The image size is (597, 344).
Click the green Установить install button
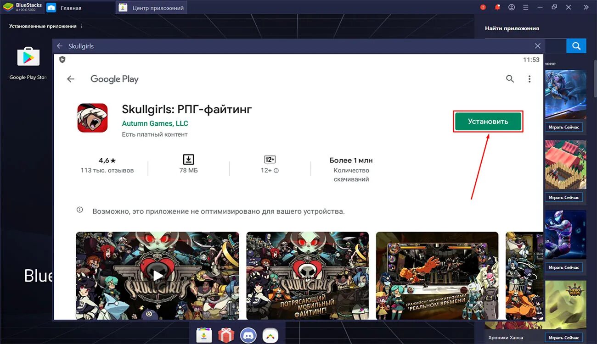[x=488, y=122]
